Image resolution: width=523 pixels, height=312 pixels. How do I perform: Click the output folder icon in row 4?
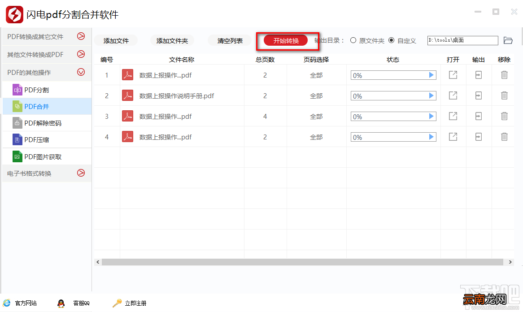tap(478, 137)
